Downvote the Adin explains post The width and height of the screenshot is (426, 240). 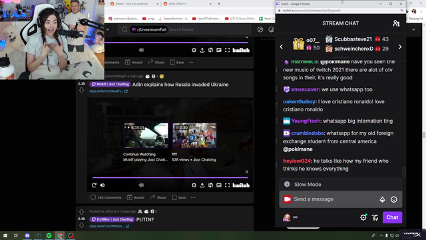(x=81, y=90)
